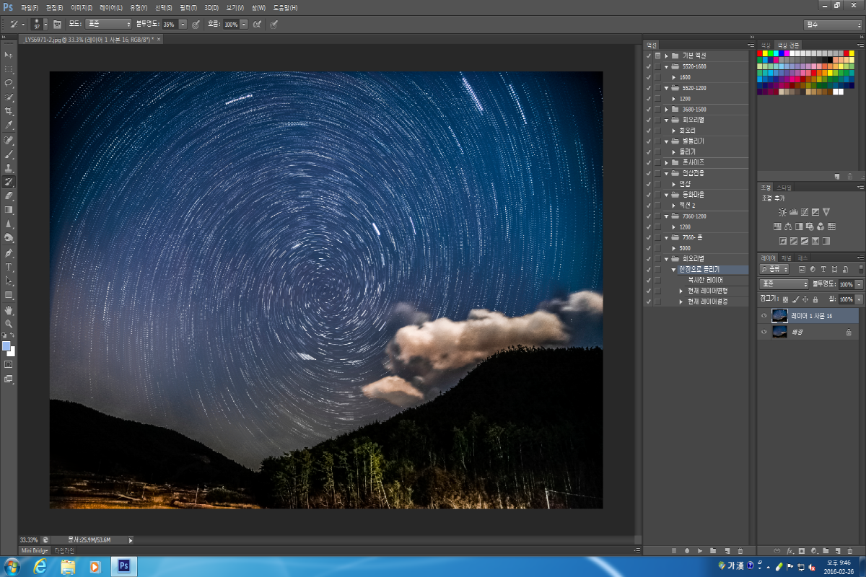This screenshot has height=577, width=866.
Task: Pick the red swatch in the color panel
Action: pyautogui.click(x=760, y=53)
